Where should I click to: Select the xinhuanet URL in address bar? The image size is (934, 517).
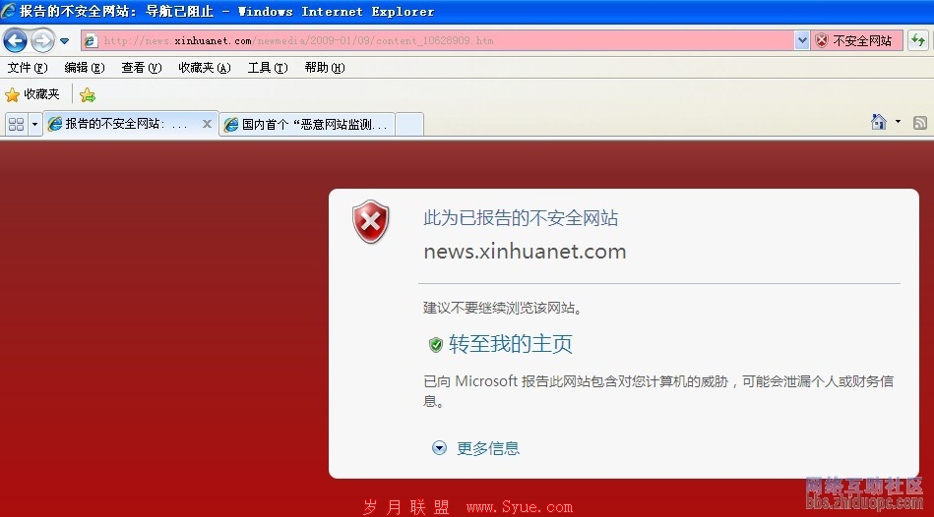point(298,40)
